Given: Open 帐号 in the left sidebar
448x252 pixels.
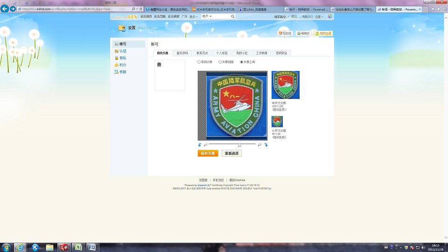Looking at the screenshot, I should (129, 44).
